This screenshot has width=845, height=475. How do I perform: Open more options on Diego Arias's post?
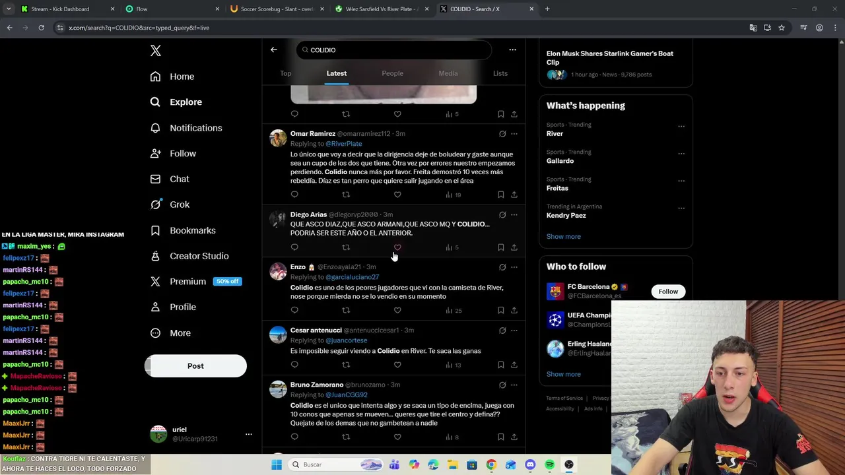tap(514, 214)
